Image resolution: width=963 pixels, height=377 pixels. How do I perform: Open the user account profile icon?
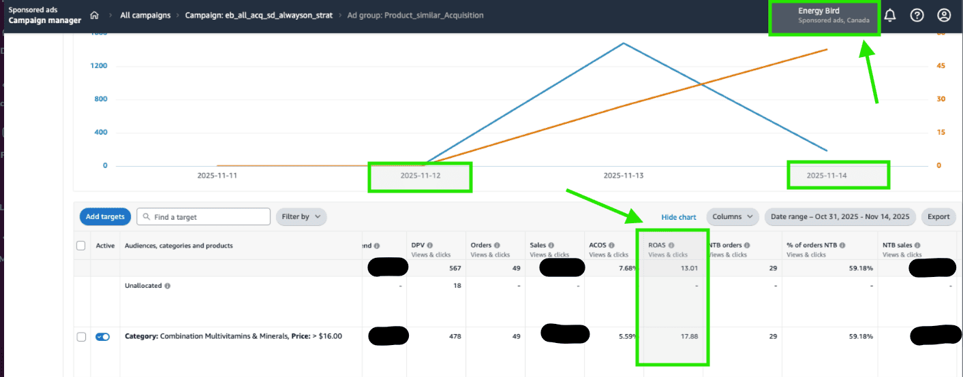tap(944, 15)
